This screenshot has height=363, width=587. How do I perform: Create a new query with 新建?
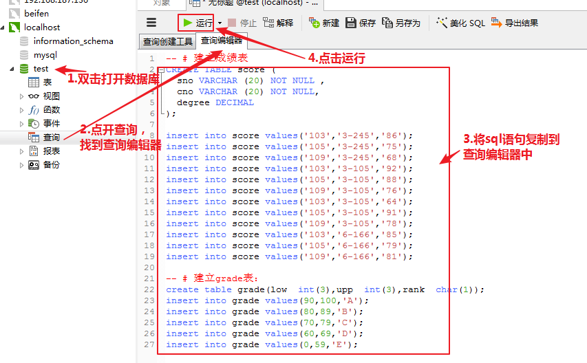point(324,23)
